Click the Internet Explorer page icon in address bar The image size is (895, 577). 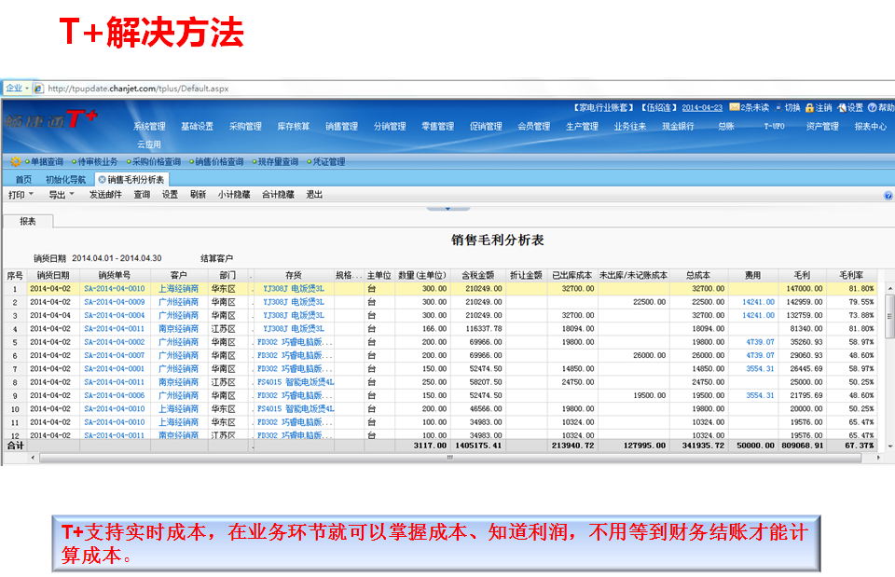point(38,89)
